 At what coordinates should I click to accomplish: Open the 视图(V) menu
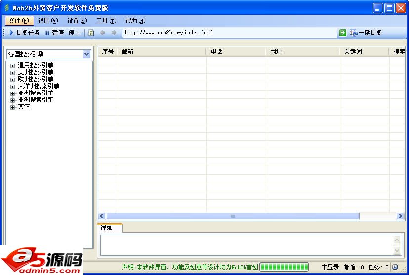tap(48, 21)
